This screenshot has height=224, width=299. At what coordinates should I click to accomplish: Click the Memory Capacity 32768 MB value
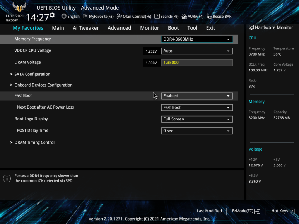click(x=282, y=118)
